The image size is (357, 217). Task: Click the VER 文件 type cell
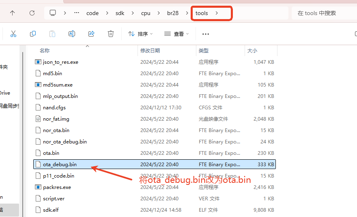(x=209, y=199)
